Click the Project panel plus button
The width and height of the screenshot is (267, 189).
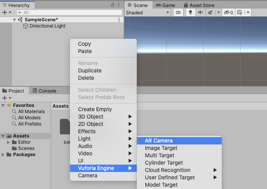[x=5, y=98]
